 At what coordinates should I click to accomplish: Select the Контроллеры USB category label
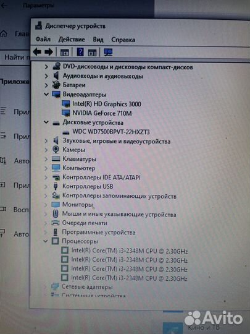click(88, 186)
